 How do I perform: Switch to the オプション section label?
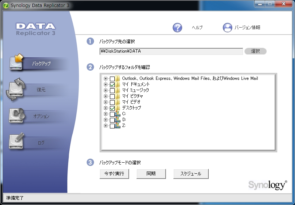(x=41, y=116)
